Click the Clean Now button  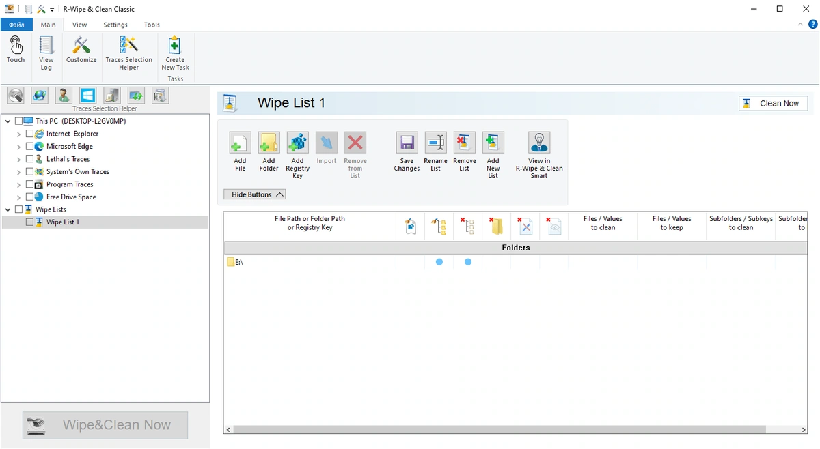tap(773, 103)
